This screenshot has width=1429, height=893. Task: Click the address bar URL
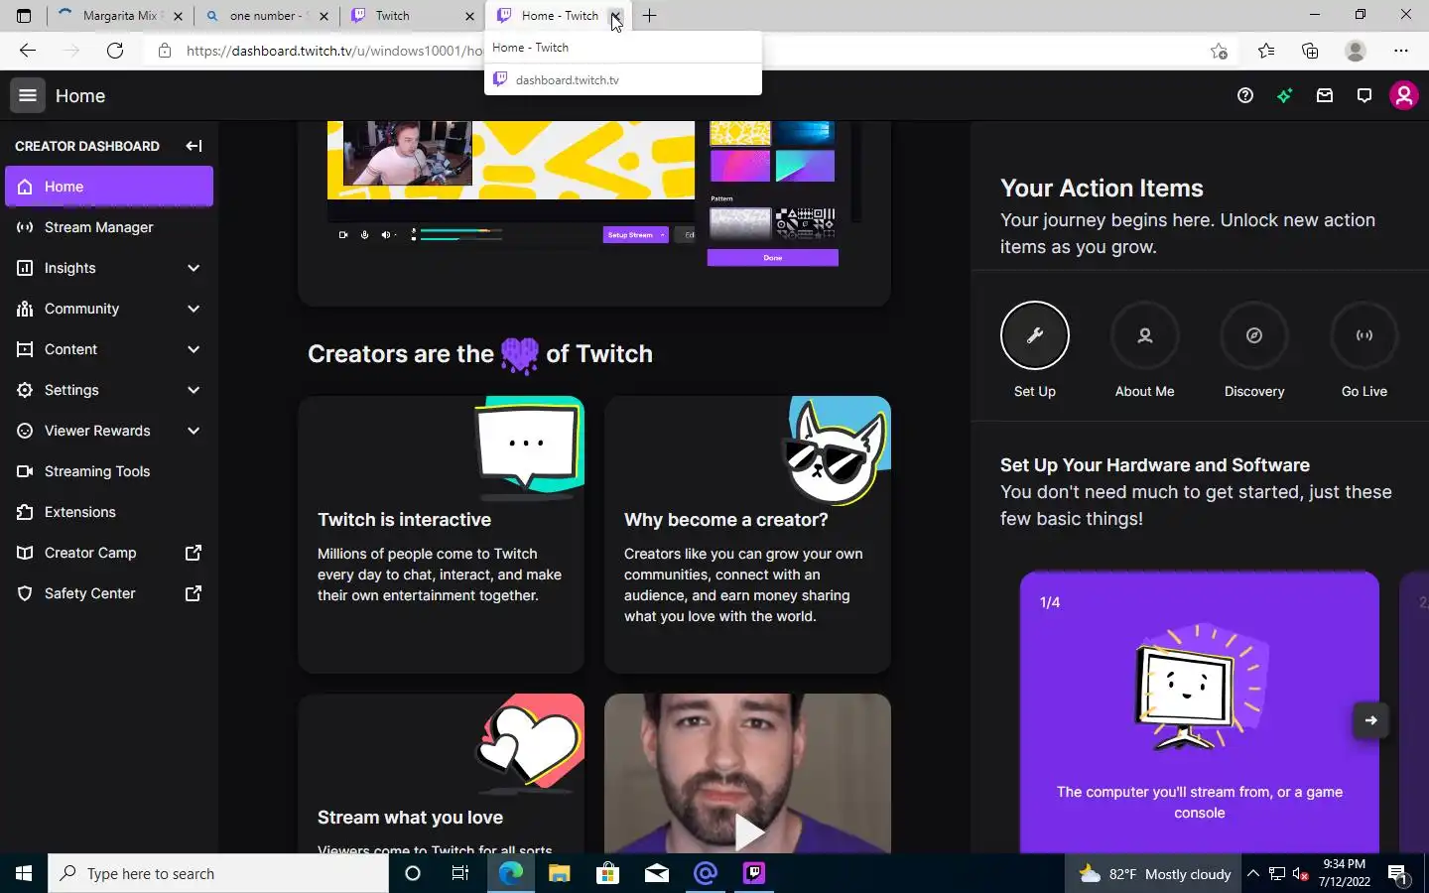(x=334, y=51)
